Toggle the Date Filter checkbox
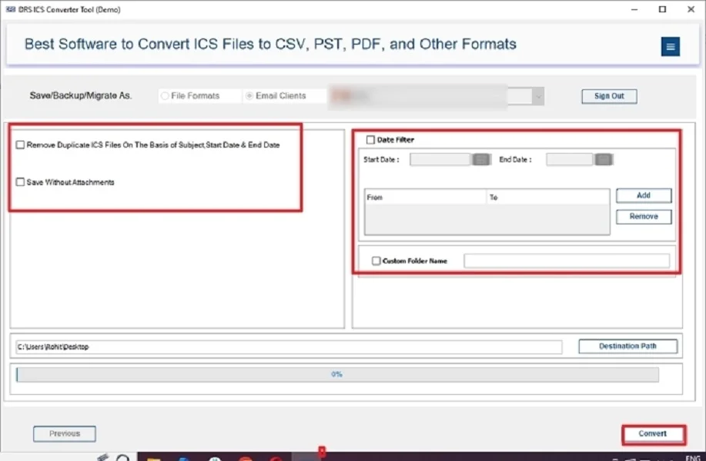Image resolution: width=706 pixels, height=461 pixels. point(371,140)
